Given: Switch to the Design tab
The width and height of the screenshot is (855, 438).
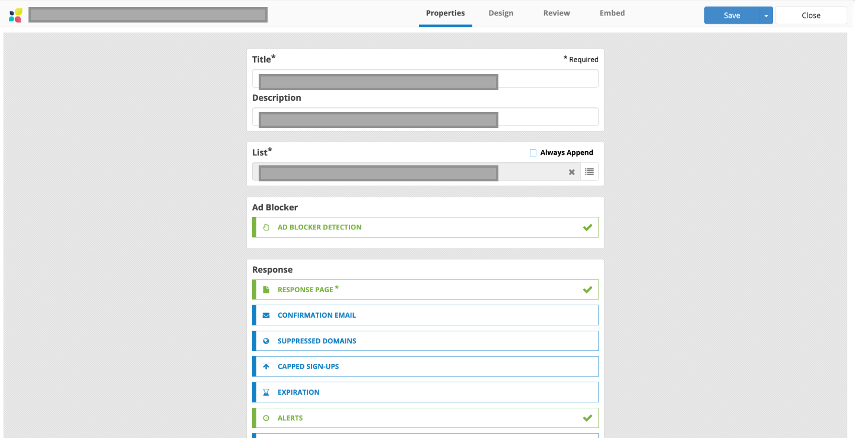Looking at the screenshot, I should (501, 12).
